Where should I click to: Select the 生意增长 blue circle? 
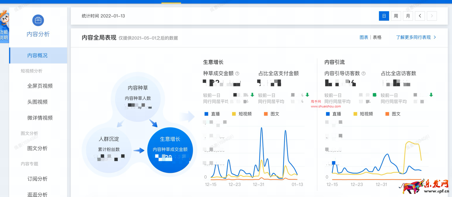coord(170,150)
